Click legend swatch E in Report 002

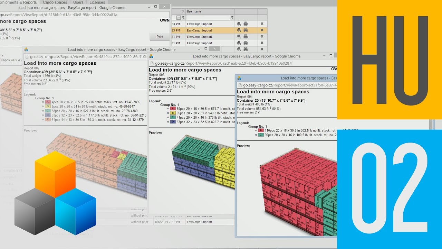click(48, 120)
